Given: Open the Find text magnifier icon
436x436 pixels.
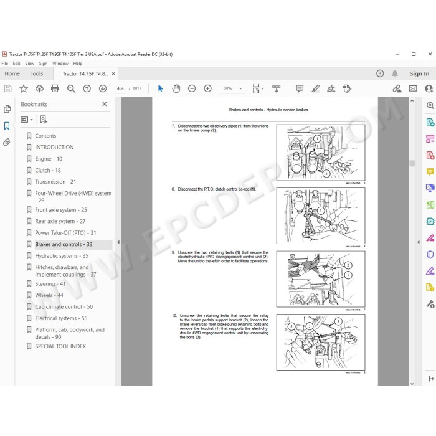Looking at the screenshot, I should click(x=71, y=88).
